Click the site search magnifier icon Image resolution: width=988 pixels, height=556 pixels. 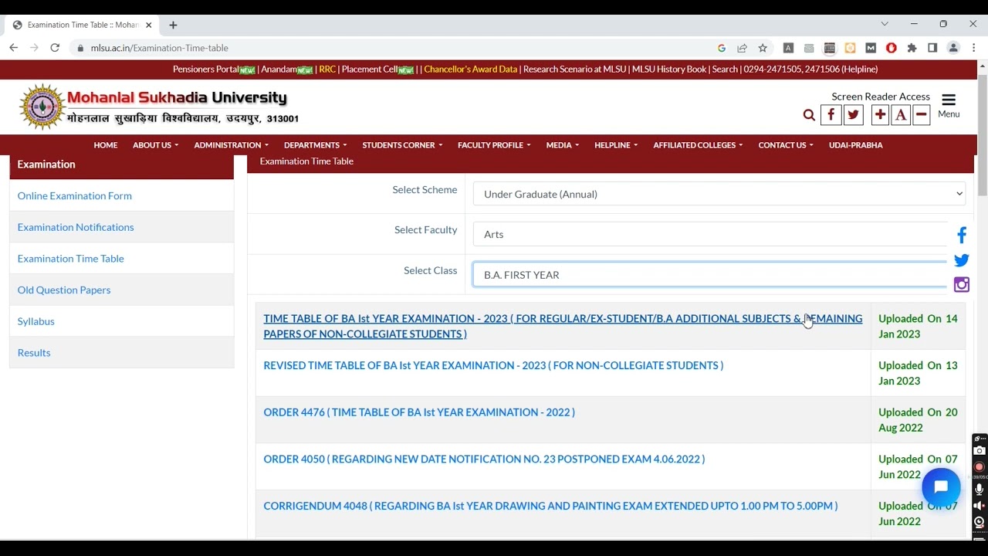point(809,115)
